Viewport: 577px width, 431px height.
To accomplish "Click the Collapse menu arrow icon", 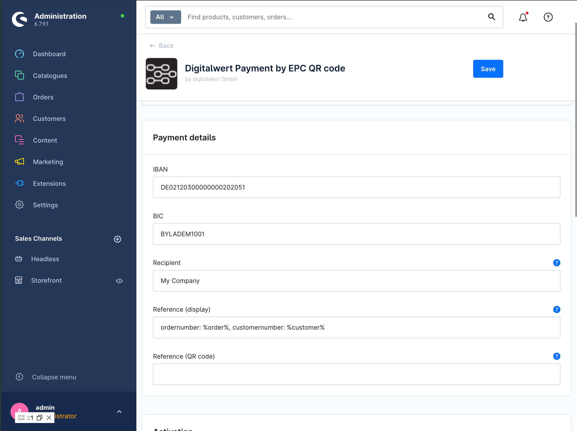I will pos(19,377).
